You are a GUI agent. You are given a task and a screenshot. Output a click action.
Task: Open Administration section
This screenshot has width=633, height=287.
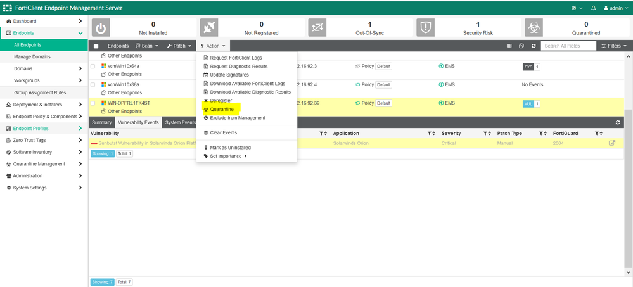pos(44,176)
